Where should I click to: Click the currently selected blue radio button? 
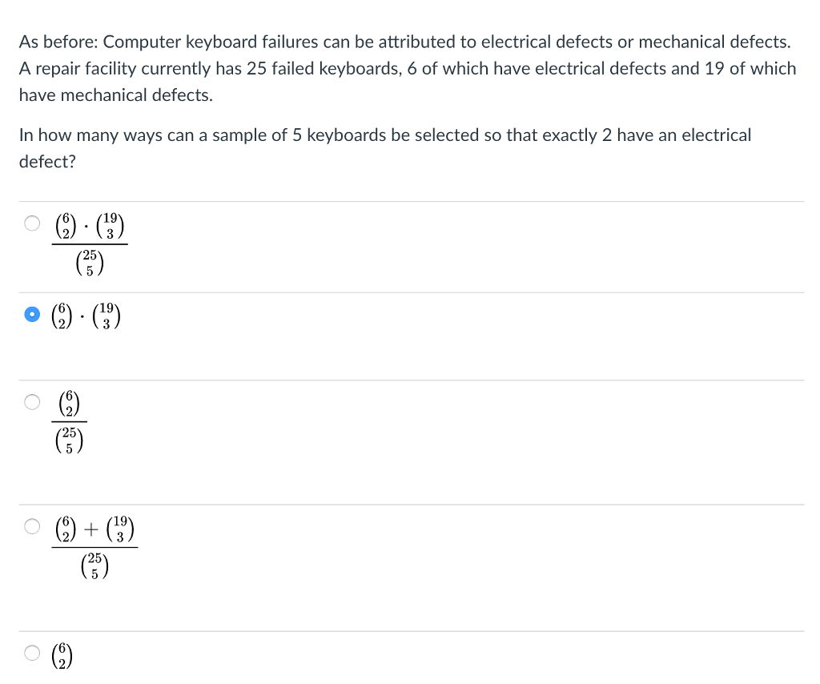(x=32, y=314)
